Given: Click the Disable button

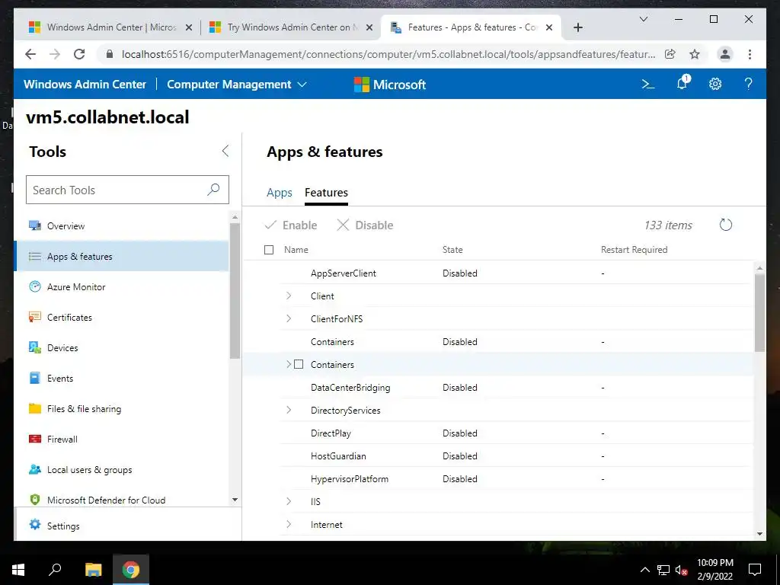Looking at the screenshot, I should [365, 225].
